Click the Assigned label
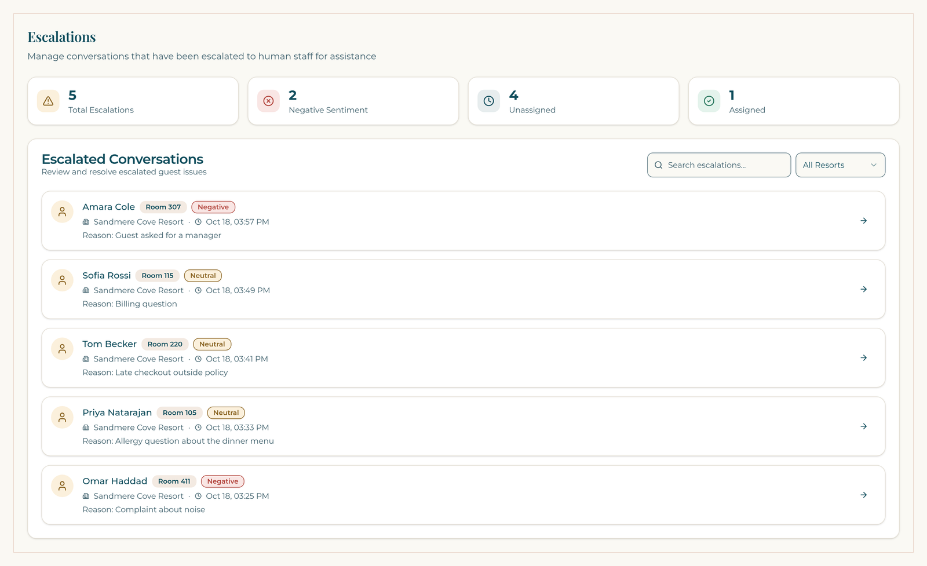This screenshot has width=927, height=566. (x=747, y=110)
